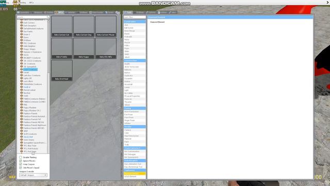
Task: Select the Ball Socket tool
Action: [135, 28]
